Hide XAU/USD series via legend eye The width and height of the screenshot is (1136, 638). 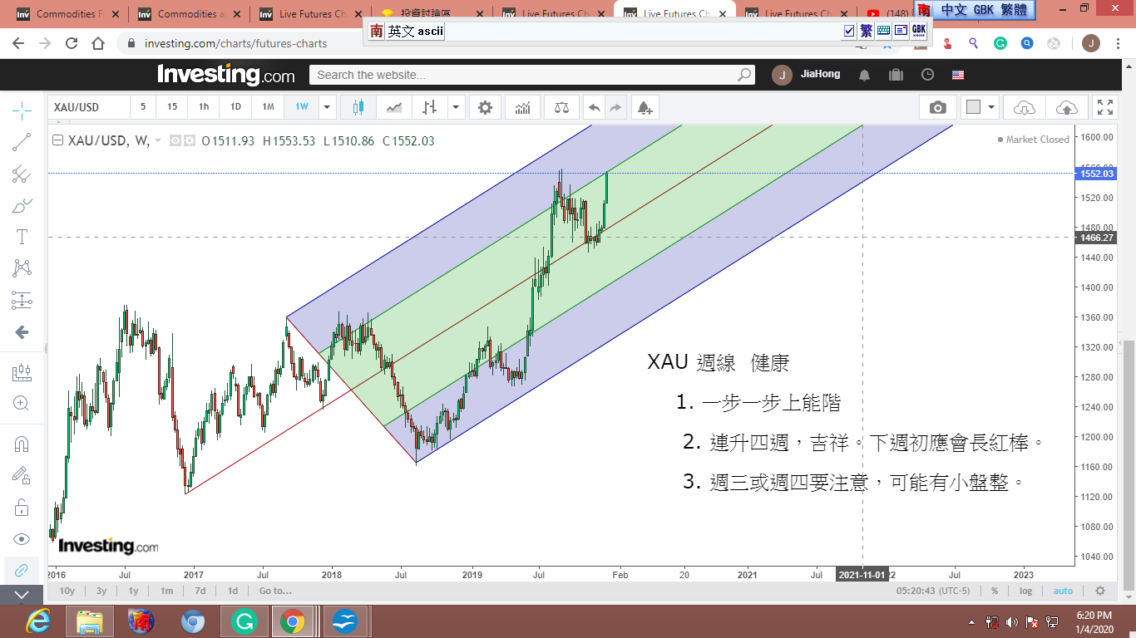(x=175, y=141)
